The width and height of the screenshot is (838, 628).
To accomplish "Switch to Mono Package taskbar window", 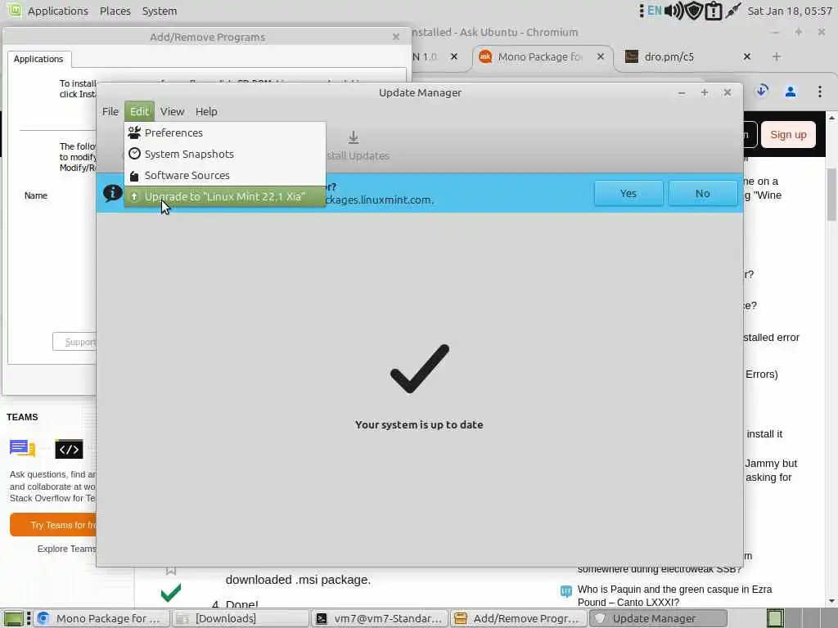I will pos(101,618).
